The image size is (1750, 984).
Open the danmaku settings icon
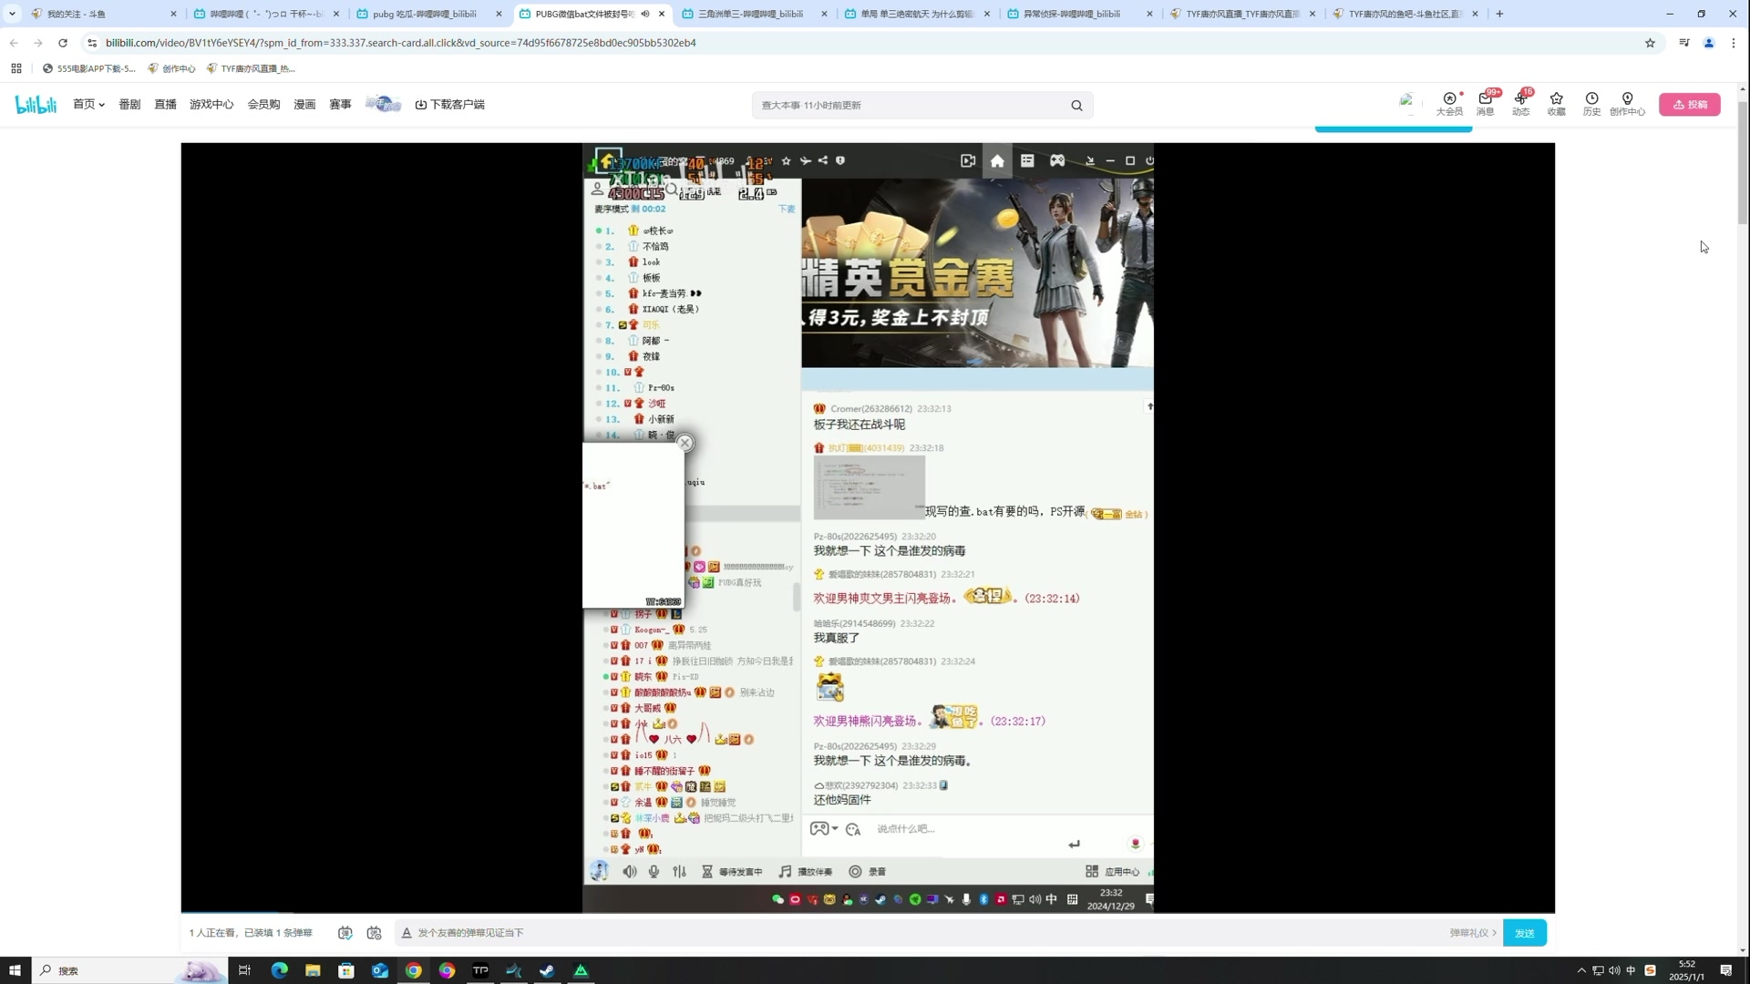374,933
